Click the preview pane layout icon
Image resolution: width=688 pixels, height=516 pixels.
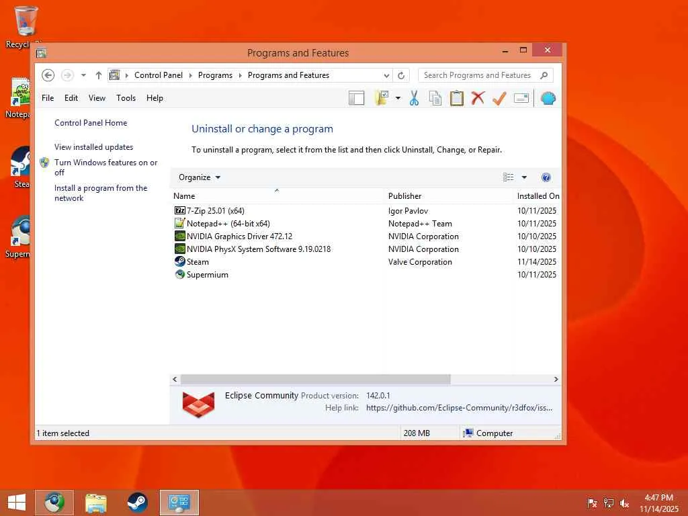click(x=356, y=98)
